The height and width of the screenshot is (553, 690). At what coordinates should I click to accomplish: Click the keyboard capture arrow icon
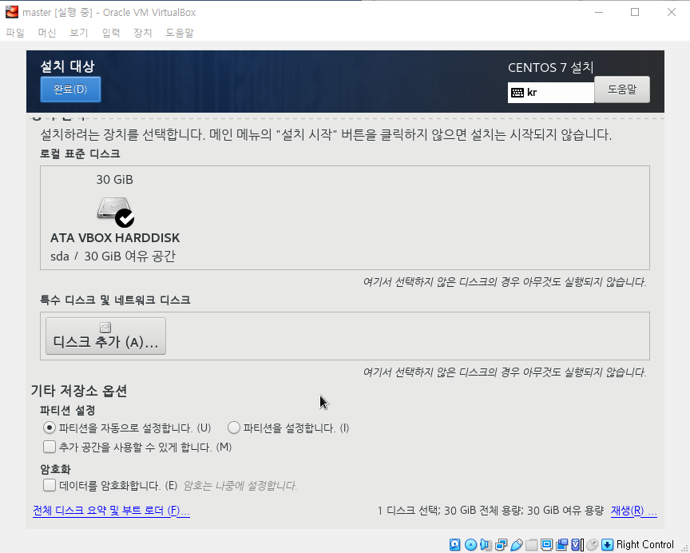607,545
